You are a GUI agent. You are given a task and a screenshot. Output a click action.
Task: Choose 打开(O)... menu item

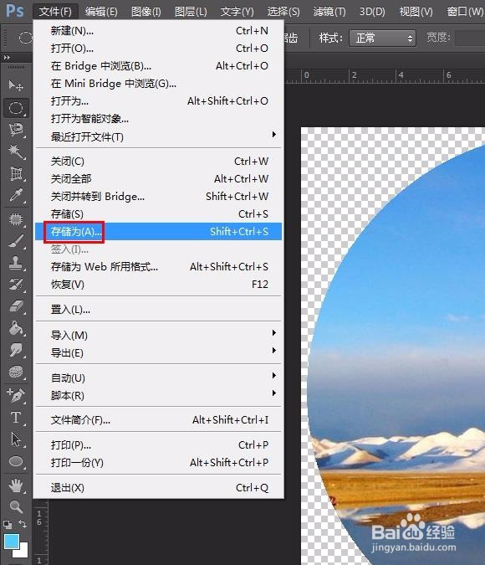point(158,48)
